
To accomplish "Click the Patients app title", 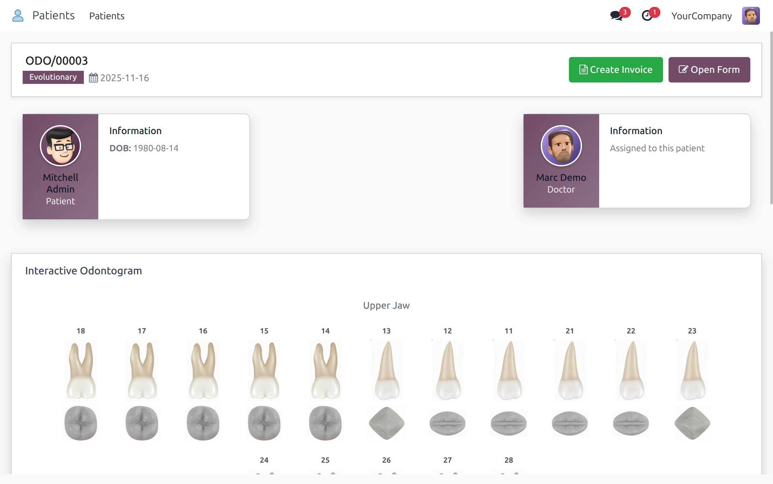I will point(54,15).
